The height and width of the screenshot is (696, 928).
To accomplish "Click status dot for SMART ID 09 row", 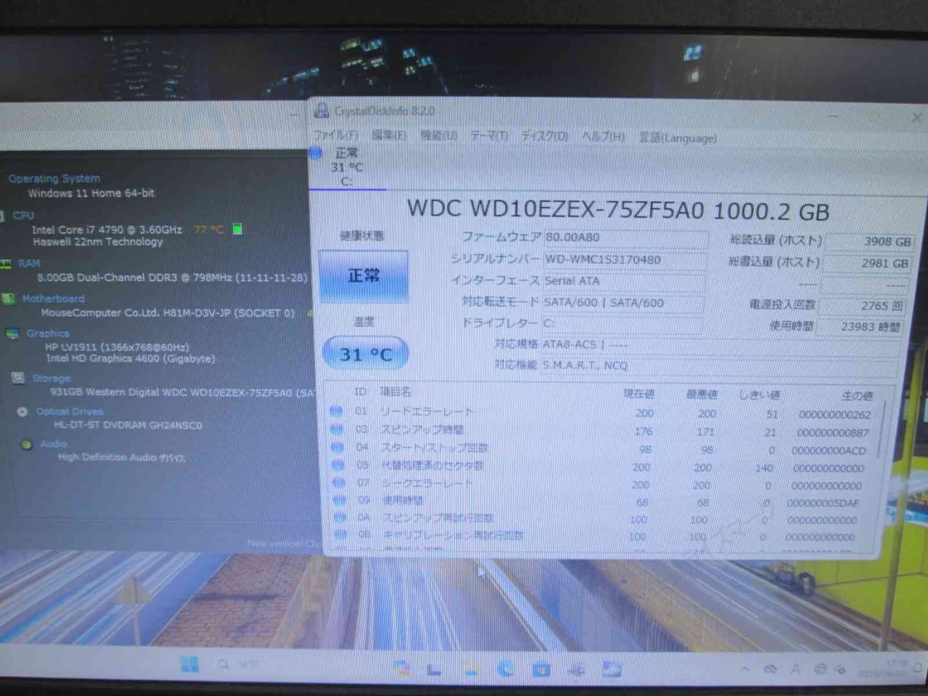I will pos(340,500).
